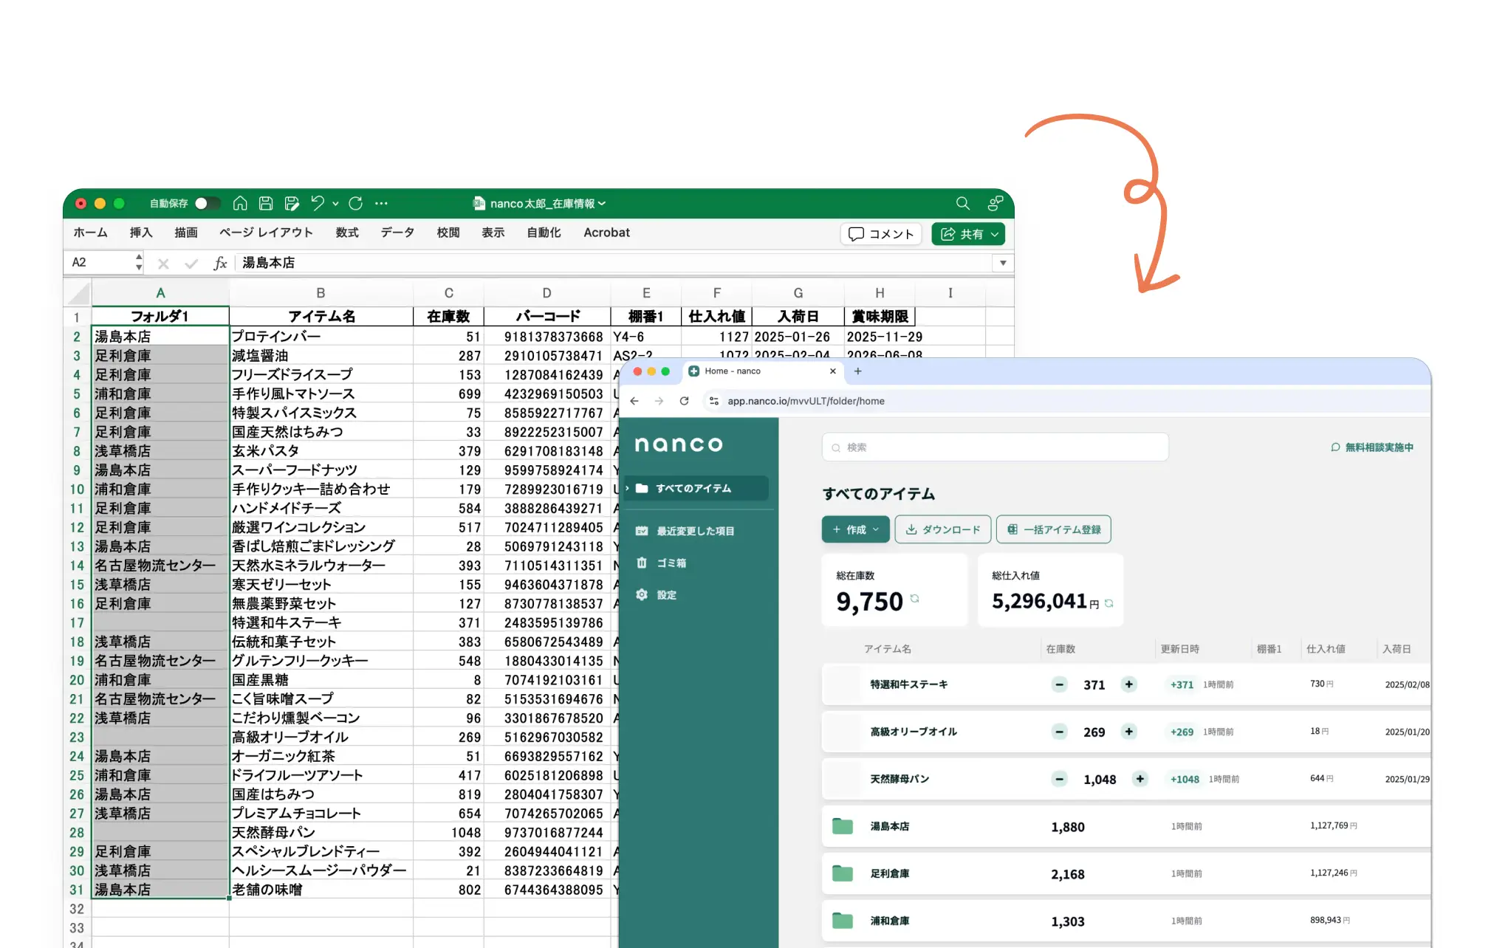Click the Home icon in Excel's title bar
This screenshot has width=1494, height=948.
[240, 203]
